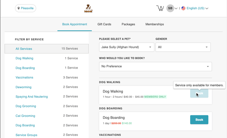
Task: Filter by Dog Grooming
Action: point(26,106)
